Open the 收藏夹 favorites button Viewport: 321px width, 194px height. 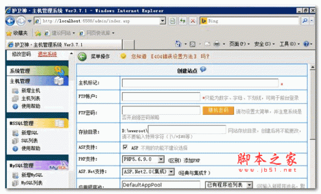pos(17,33)
